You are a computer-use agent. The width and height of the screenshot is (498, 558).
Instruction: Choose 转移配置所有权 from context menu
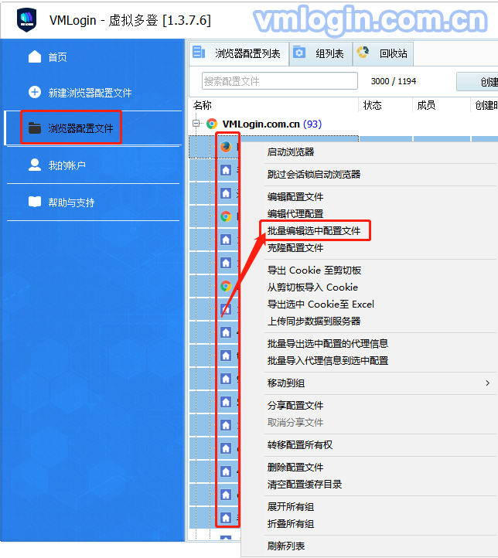(x=300, y=445)
